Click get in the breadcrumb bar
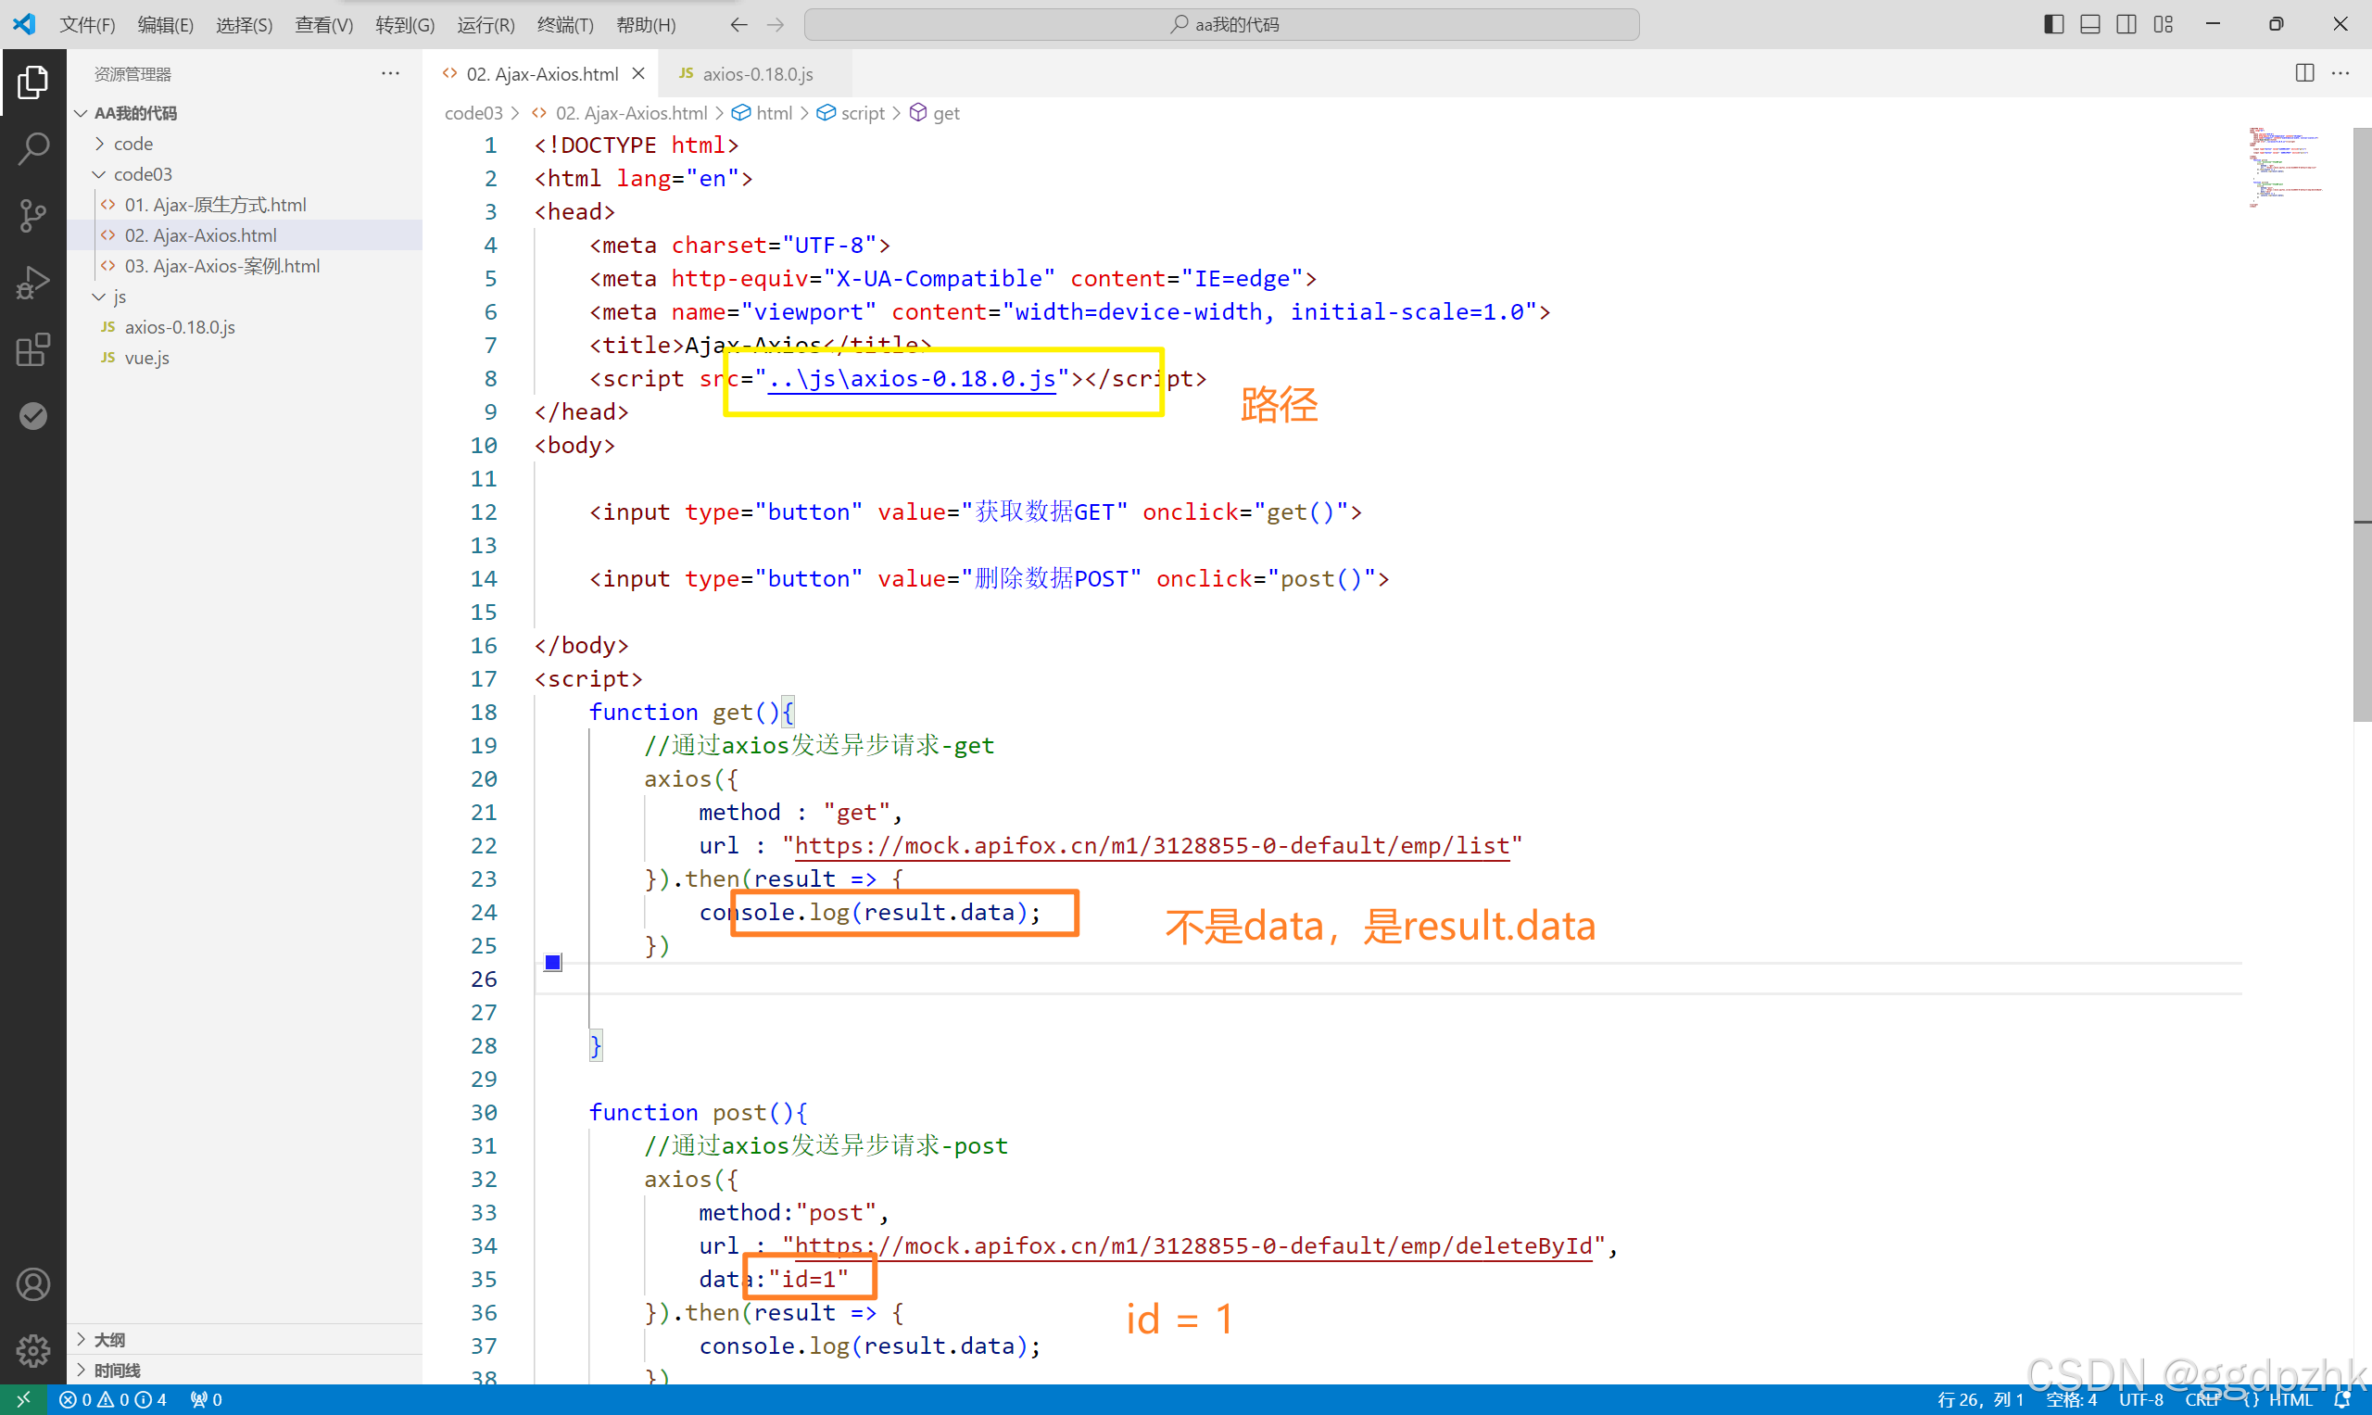Viewport: 2372px width, 1415px height. tap(946, 112)
